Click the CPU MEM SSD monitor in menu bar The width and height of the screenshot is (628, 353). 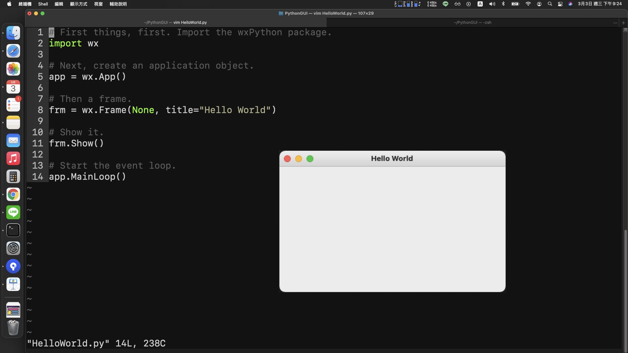[408, 4]
